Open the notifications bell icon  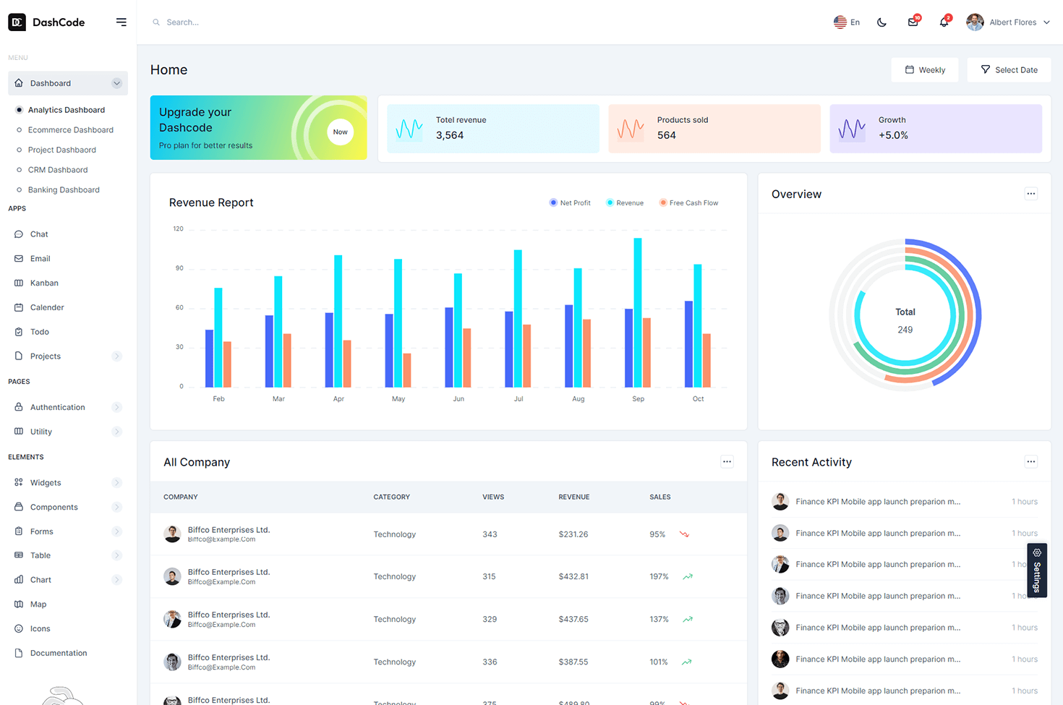(x=944, y=22)
